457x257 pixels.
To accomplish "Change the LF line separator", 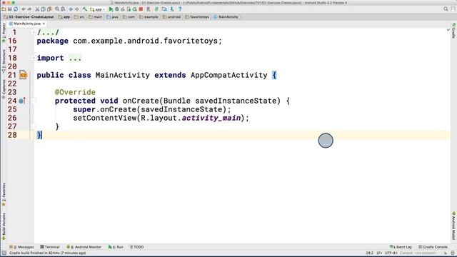I will pos(379,253).
